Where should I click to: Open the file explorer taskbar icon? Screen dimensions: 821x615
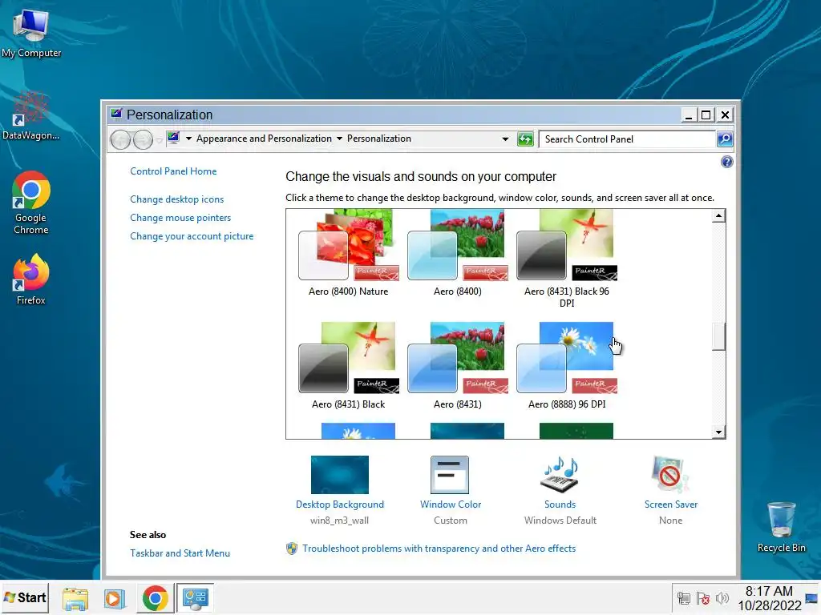click(x=75, y=598)
